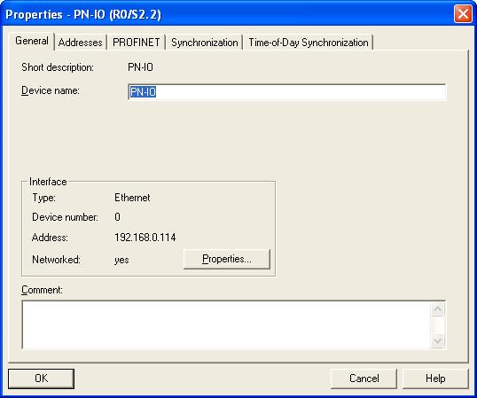
Task: Click the Device number value 0
Action: pyautogui.click(x=117, y=217)
